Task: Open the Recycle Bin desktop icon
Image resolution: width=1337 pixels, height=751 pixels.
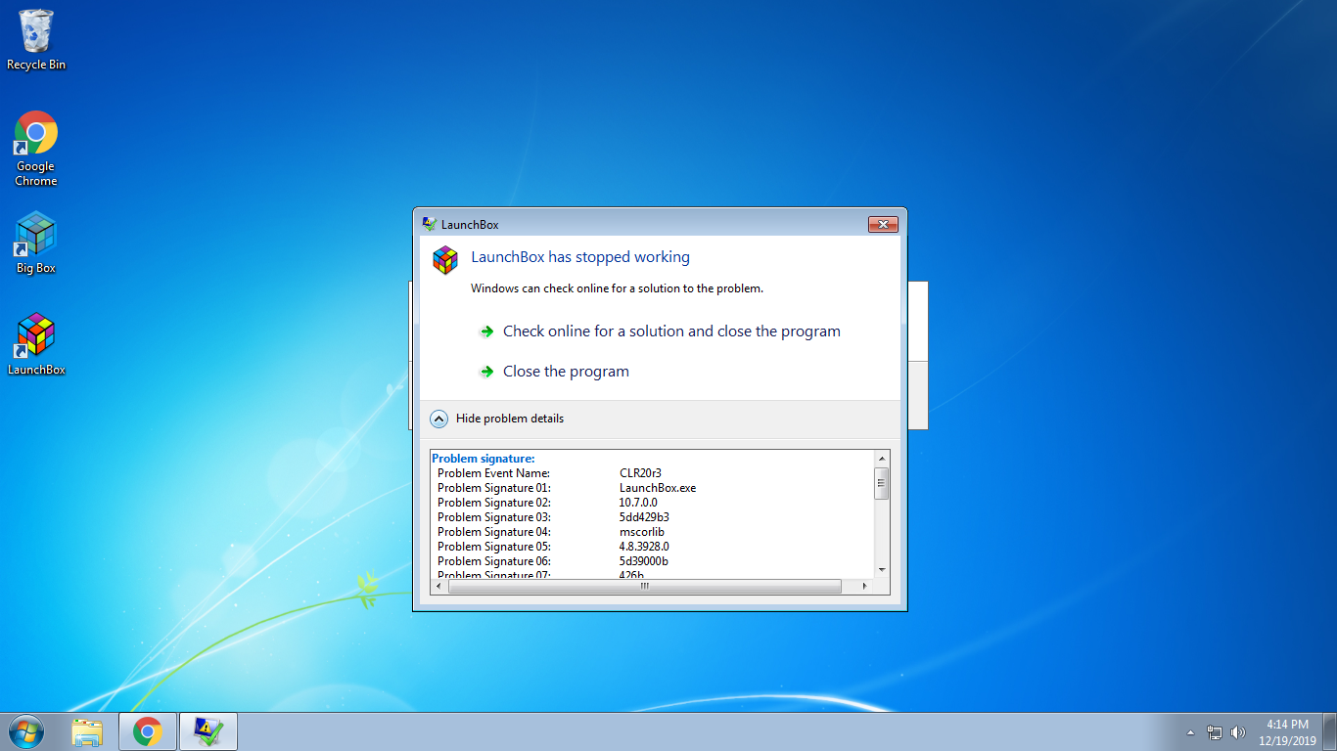Action: 36,40
